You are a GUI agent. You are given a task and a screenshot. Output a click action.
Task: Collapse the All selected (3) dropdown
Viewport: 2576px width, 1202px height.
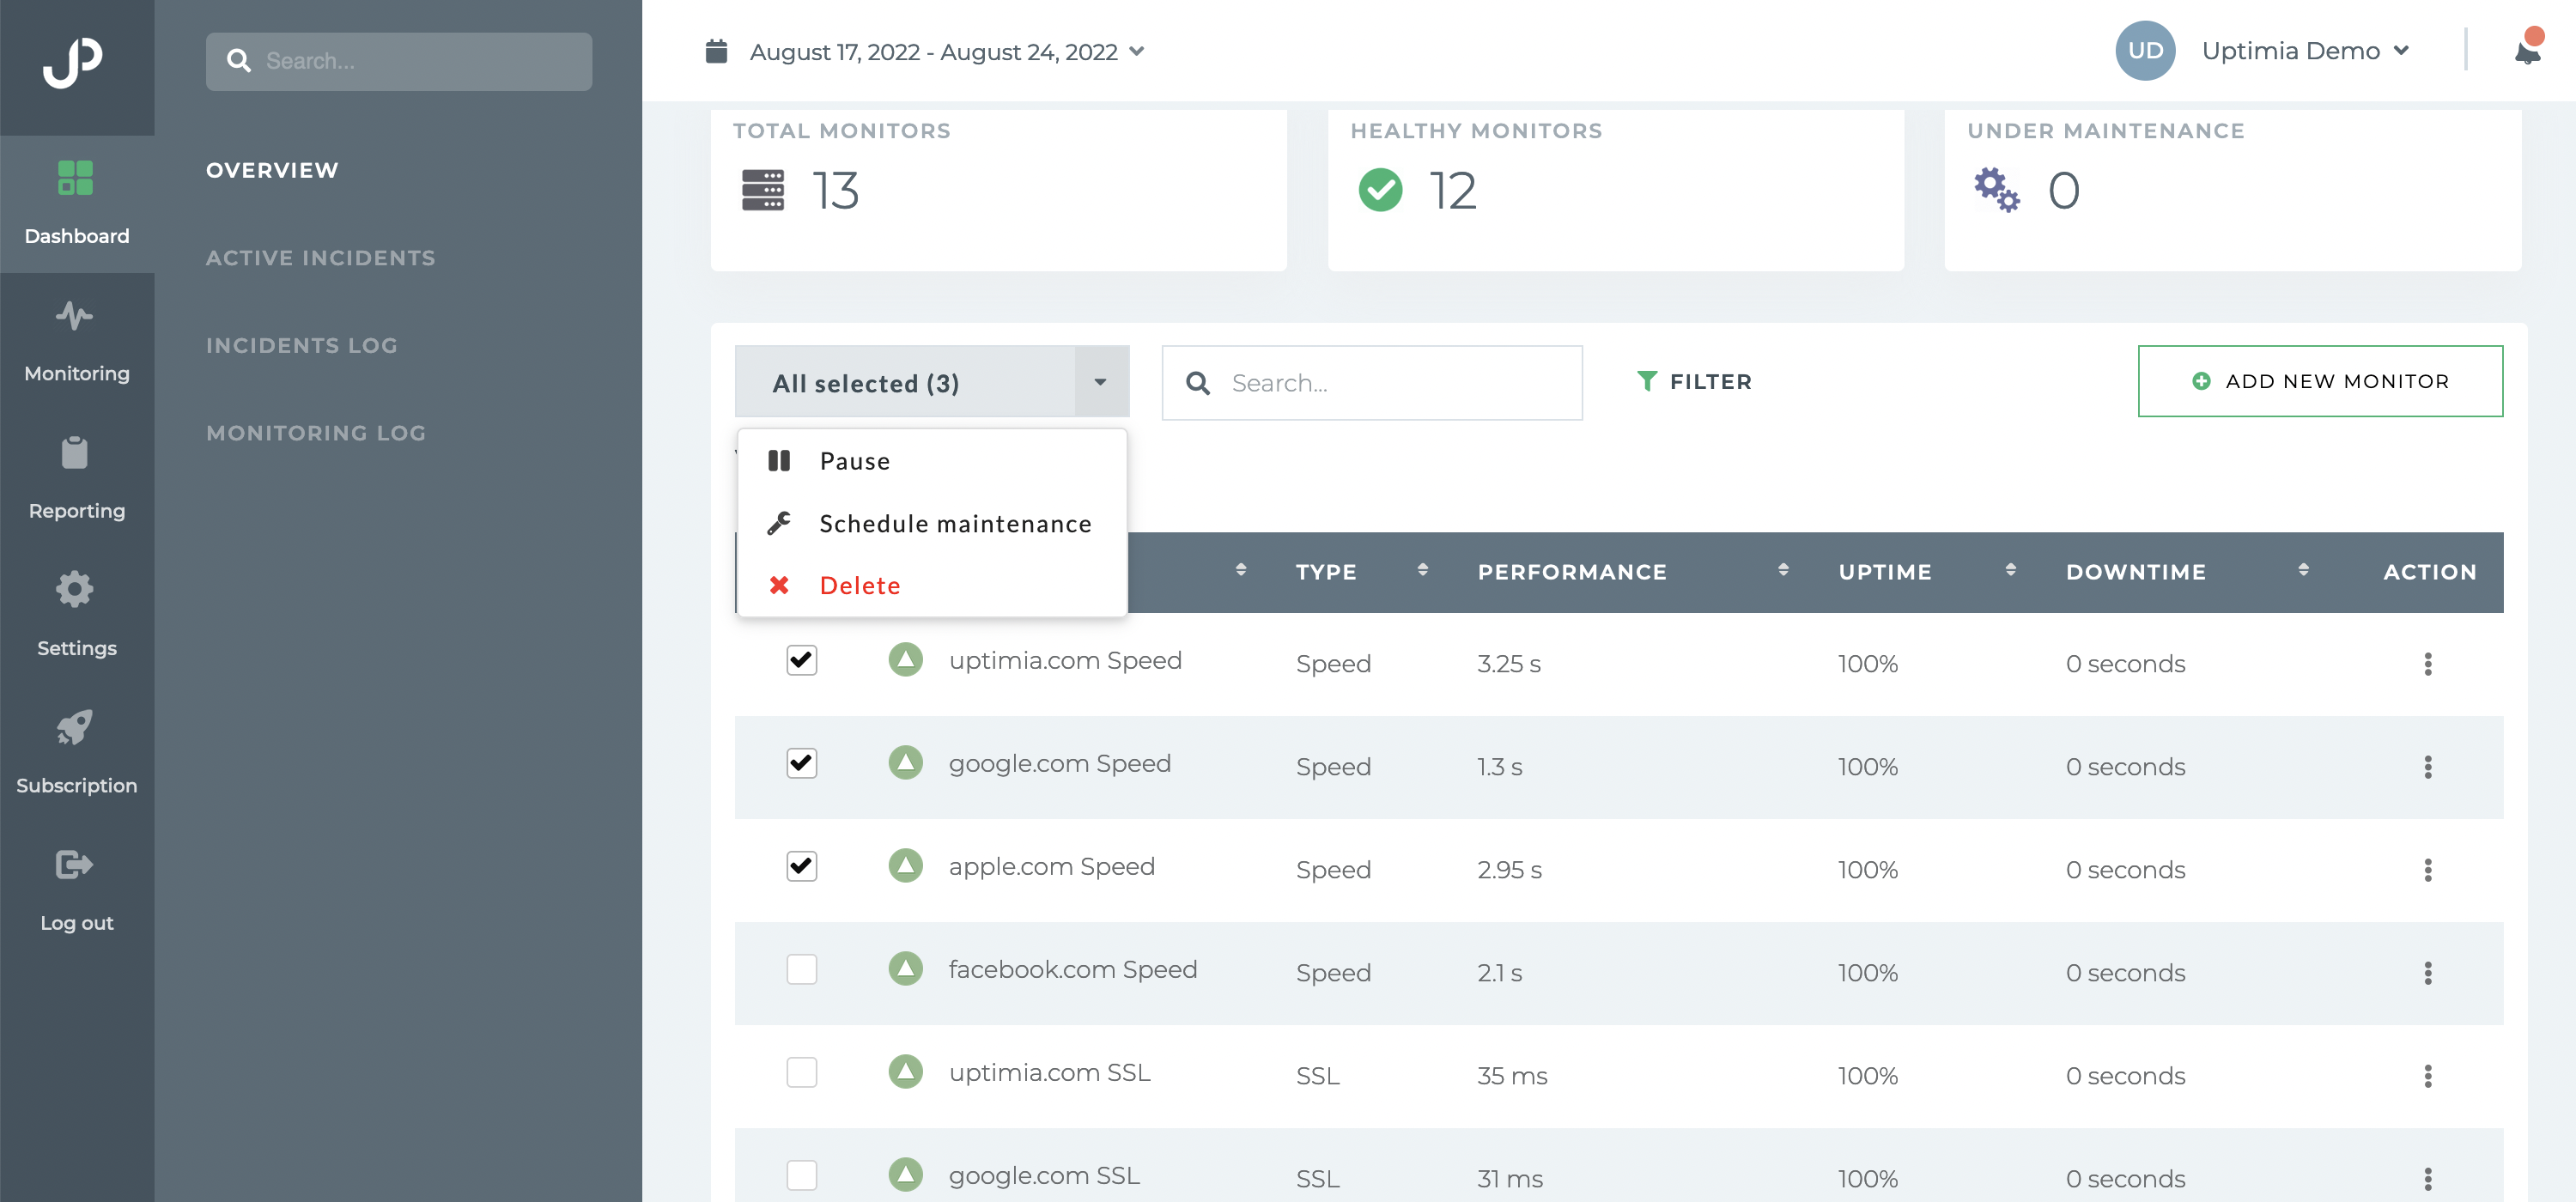coord(1101,382)
